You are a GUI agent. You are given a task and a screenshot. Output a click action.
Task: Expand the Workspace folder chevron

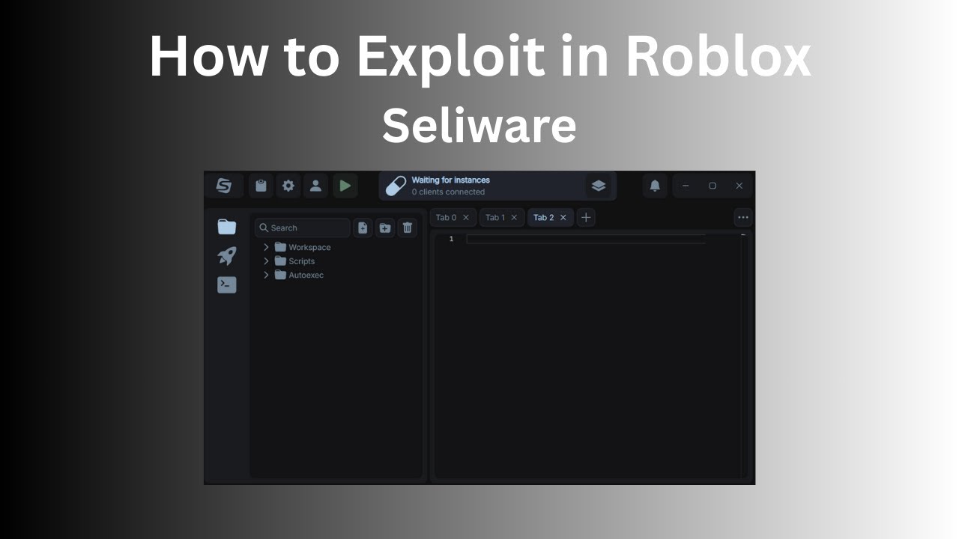coord(266,247)
